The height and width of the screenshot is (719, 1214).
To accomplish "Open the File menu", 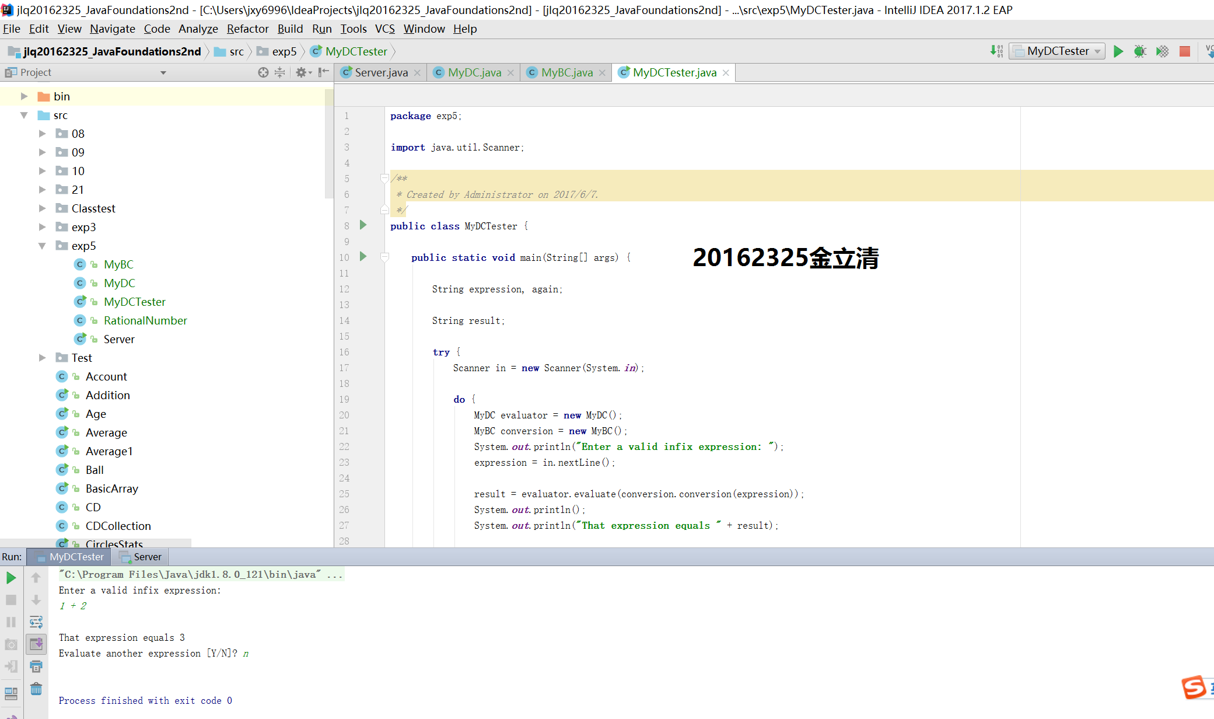I will pos(12,29).
